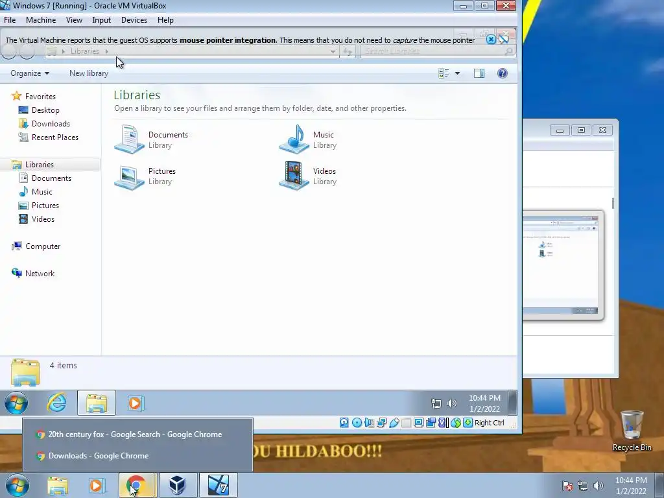Click the host volume speaker icon
The width and height of the screenshot is (664, 498).
coord(599,486)
